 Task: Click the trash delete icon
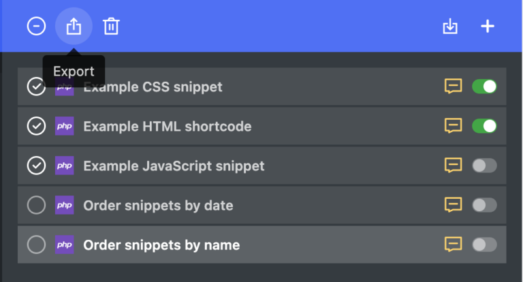coord(111,26)
